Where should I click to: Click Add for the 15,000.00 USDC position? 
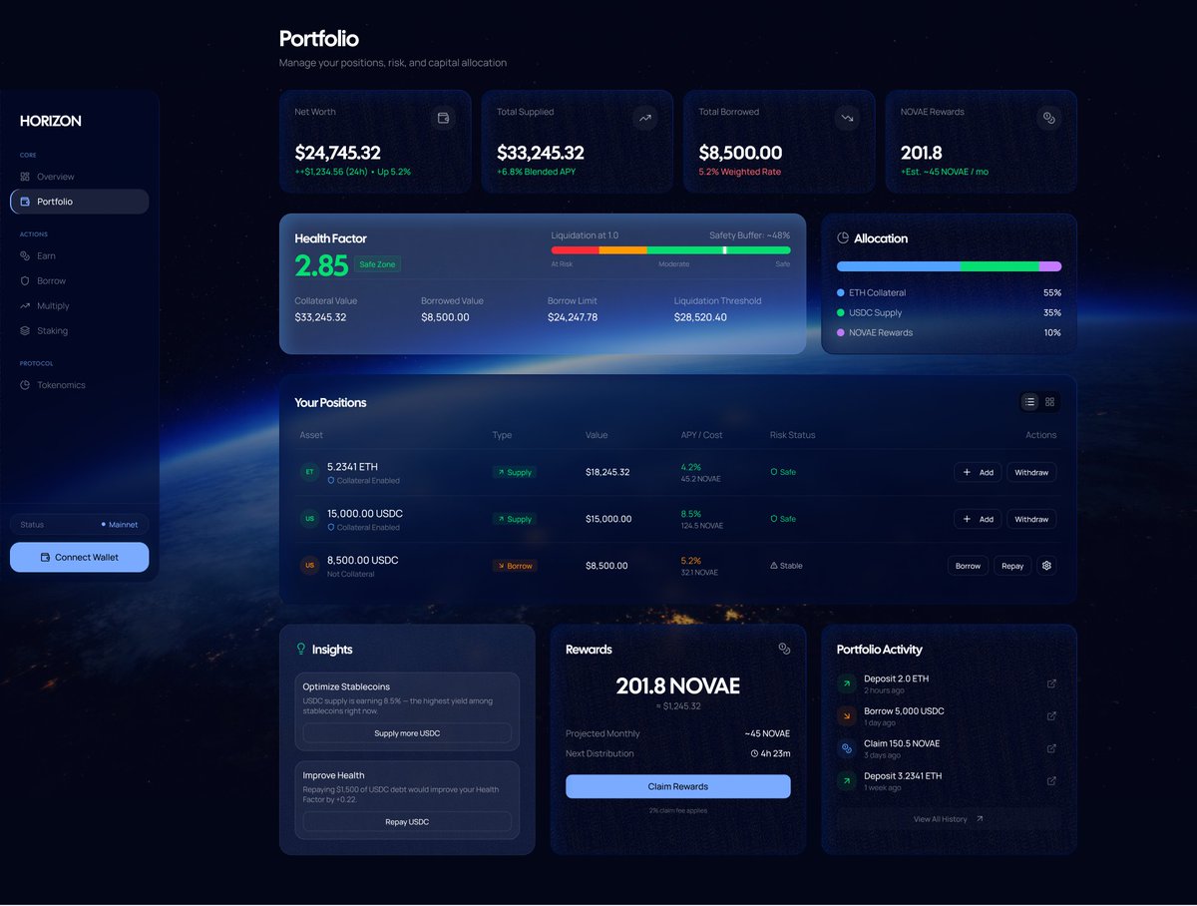(978, 519)
